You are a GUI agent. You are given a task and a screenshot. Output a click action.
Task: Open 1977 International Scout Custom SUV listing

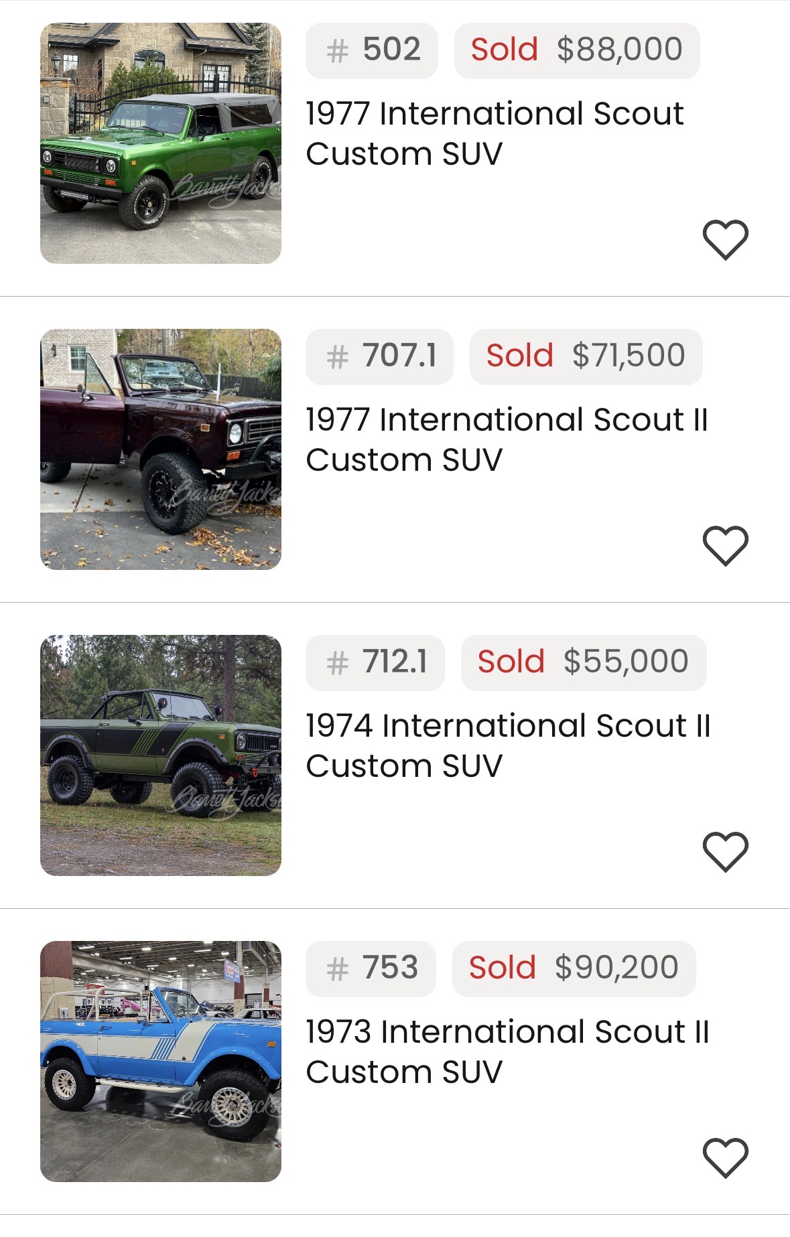click(x=495, y=133)
